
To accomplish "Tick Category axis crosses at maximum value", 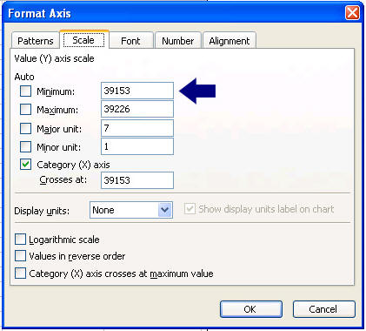I will (x=20, y=274).
